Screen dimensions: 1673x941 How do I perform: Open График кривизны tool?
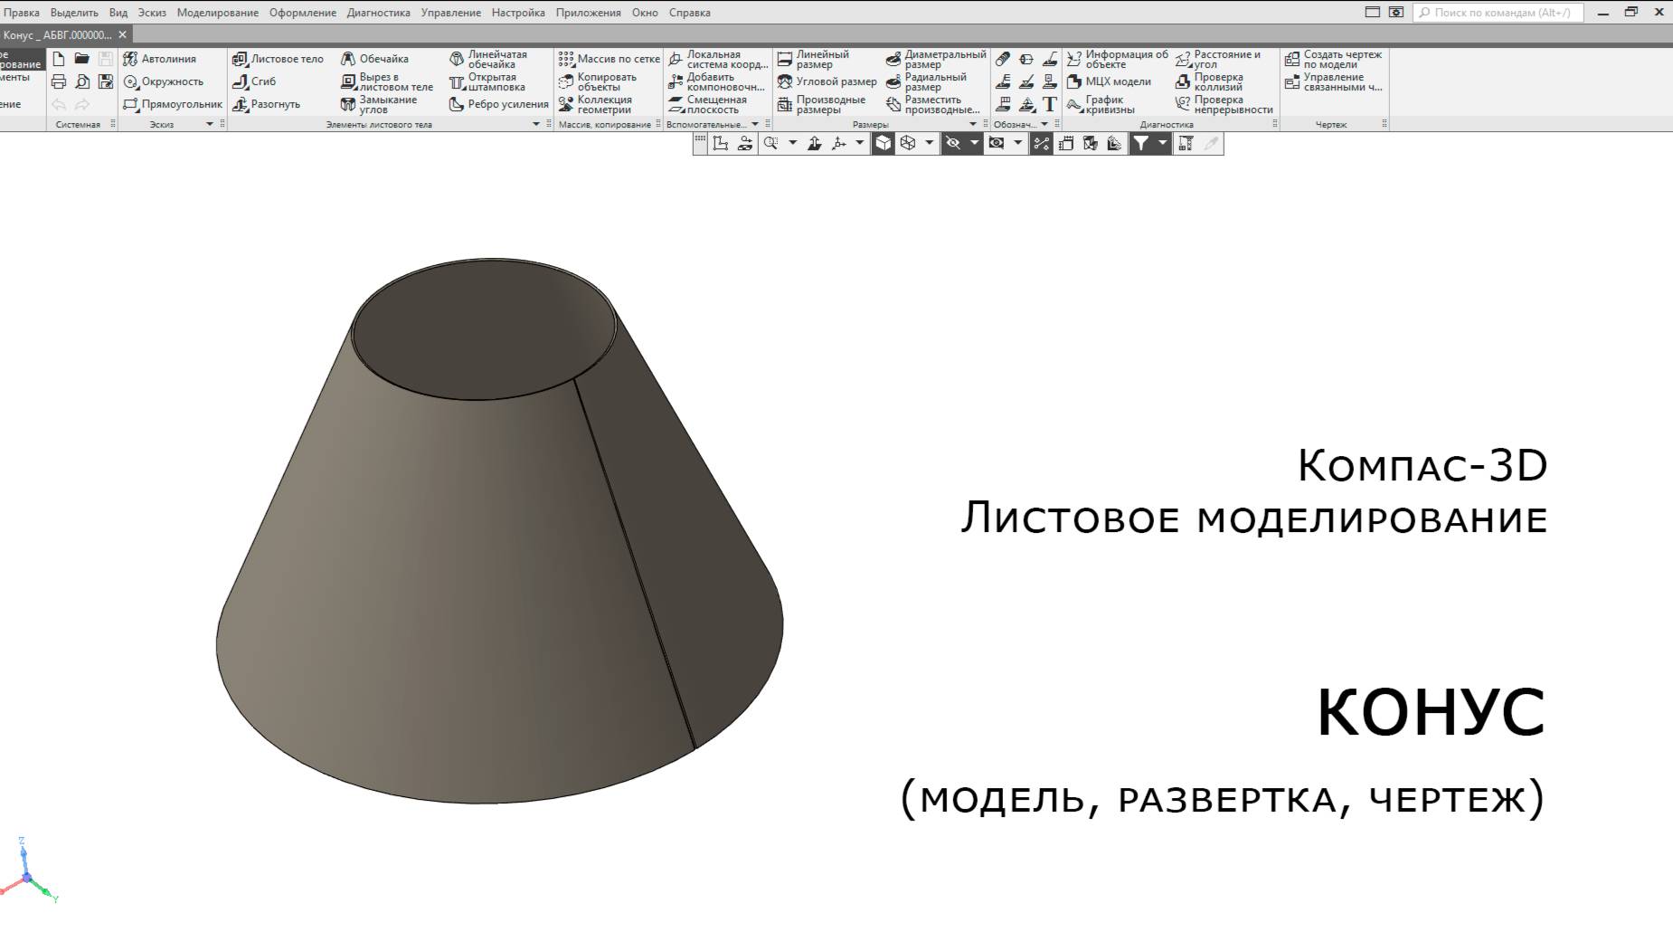tap(1100, 104)
